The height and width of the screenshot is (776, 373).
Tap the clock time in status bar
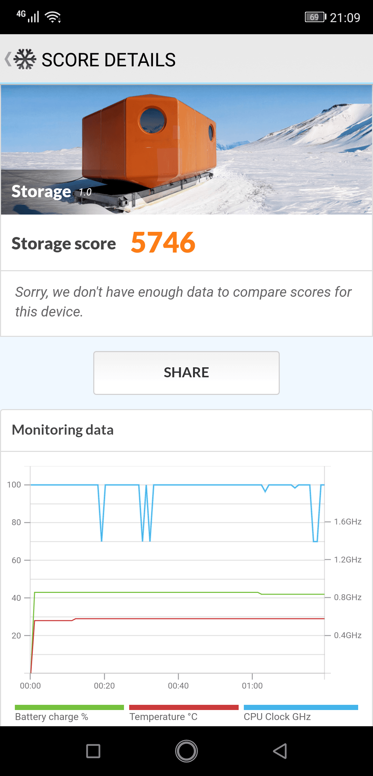345,17
